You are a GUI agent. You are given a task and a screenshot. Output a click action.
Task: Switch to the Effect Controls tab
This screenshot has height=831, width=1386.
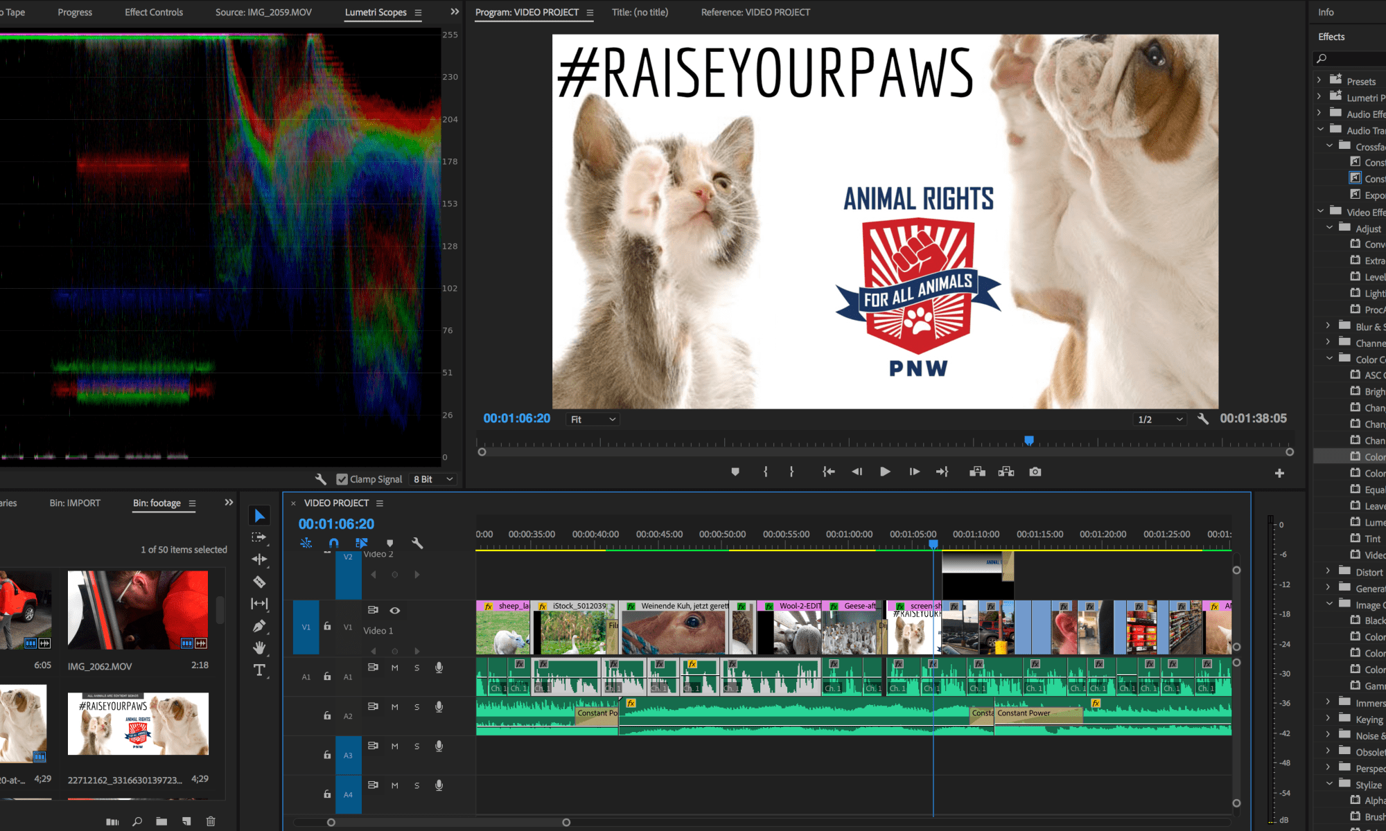point(154,12)
